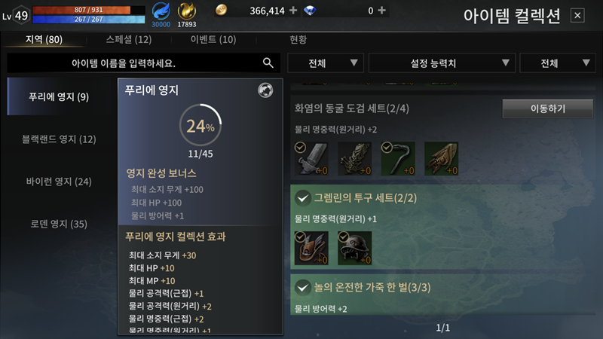Viewport: 603px width, 339px height.
Task: Toggle the 놀의 온전한 가죽 한 벌 checkmark
Action: [x=303, y=287]
